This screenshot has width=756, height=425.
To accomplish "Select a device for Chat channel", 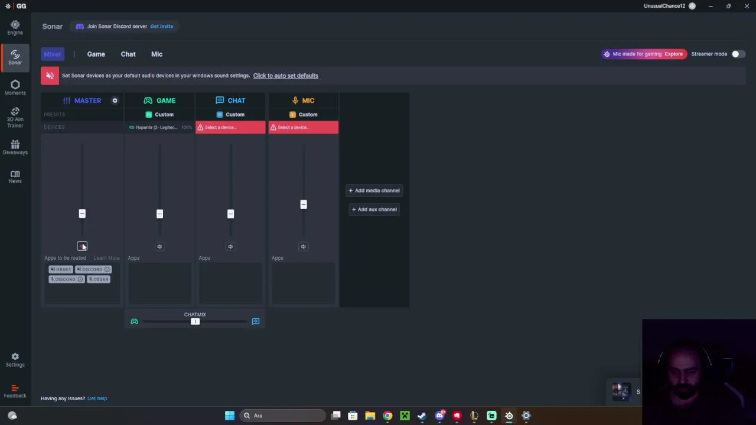I will 230,127.
